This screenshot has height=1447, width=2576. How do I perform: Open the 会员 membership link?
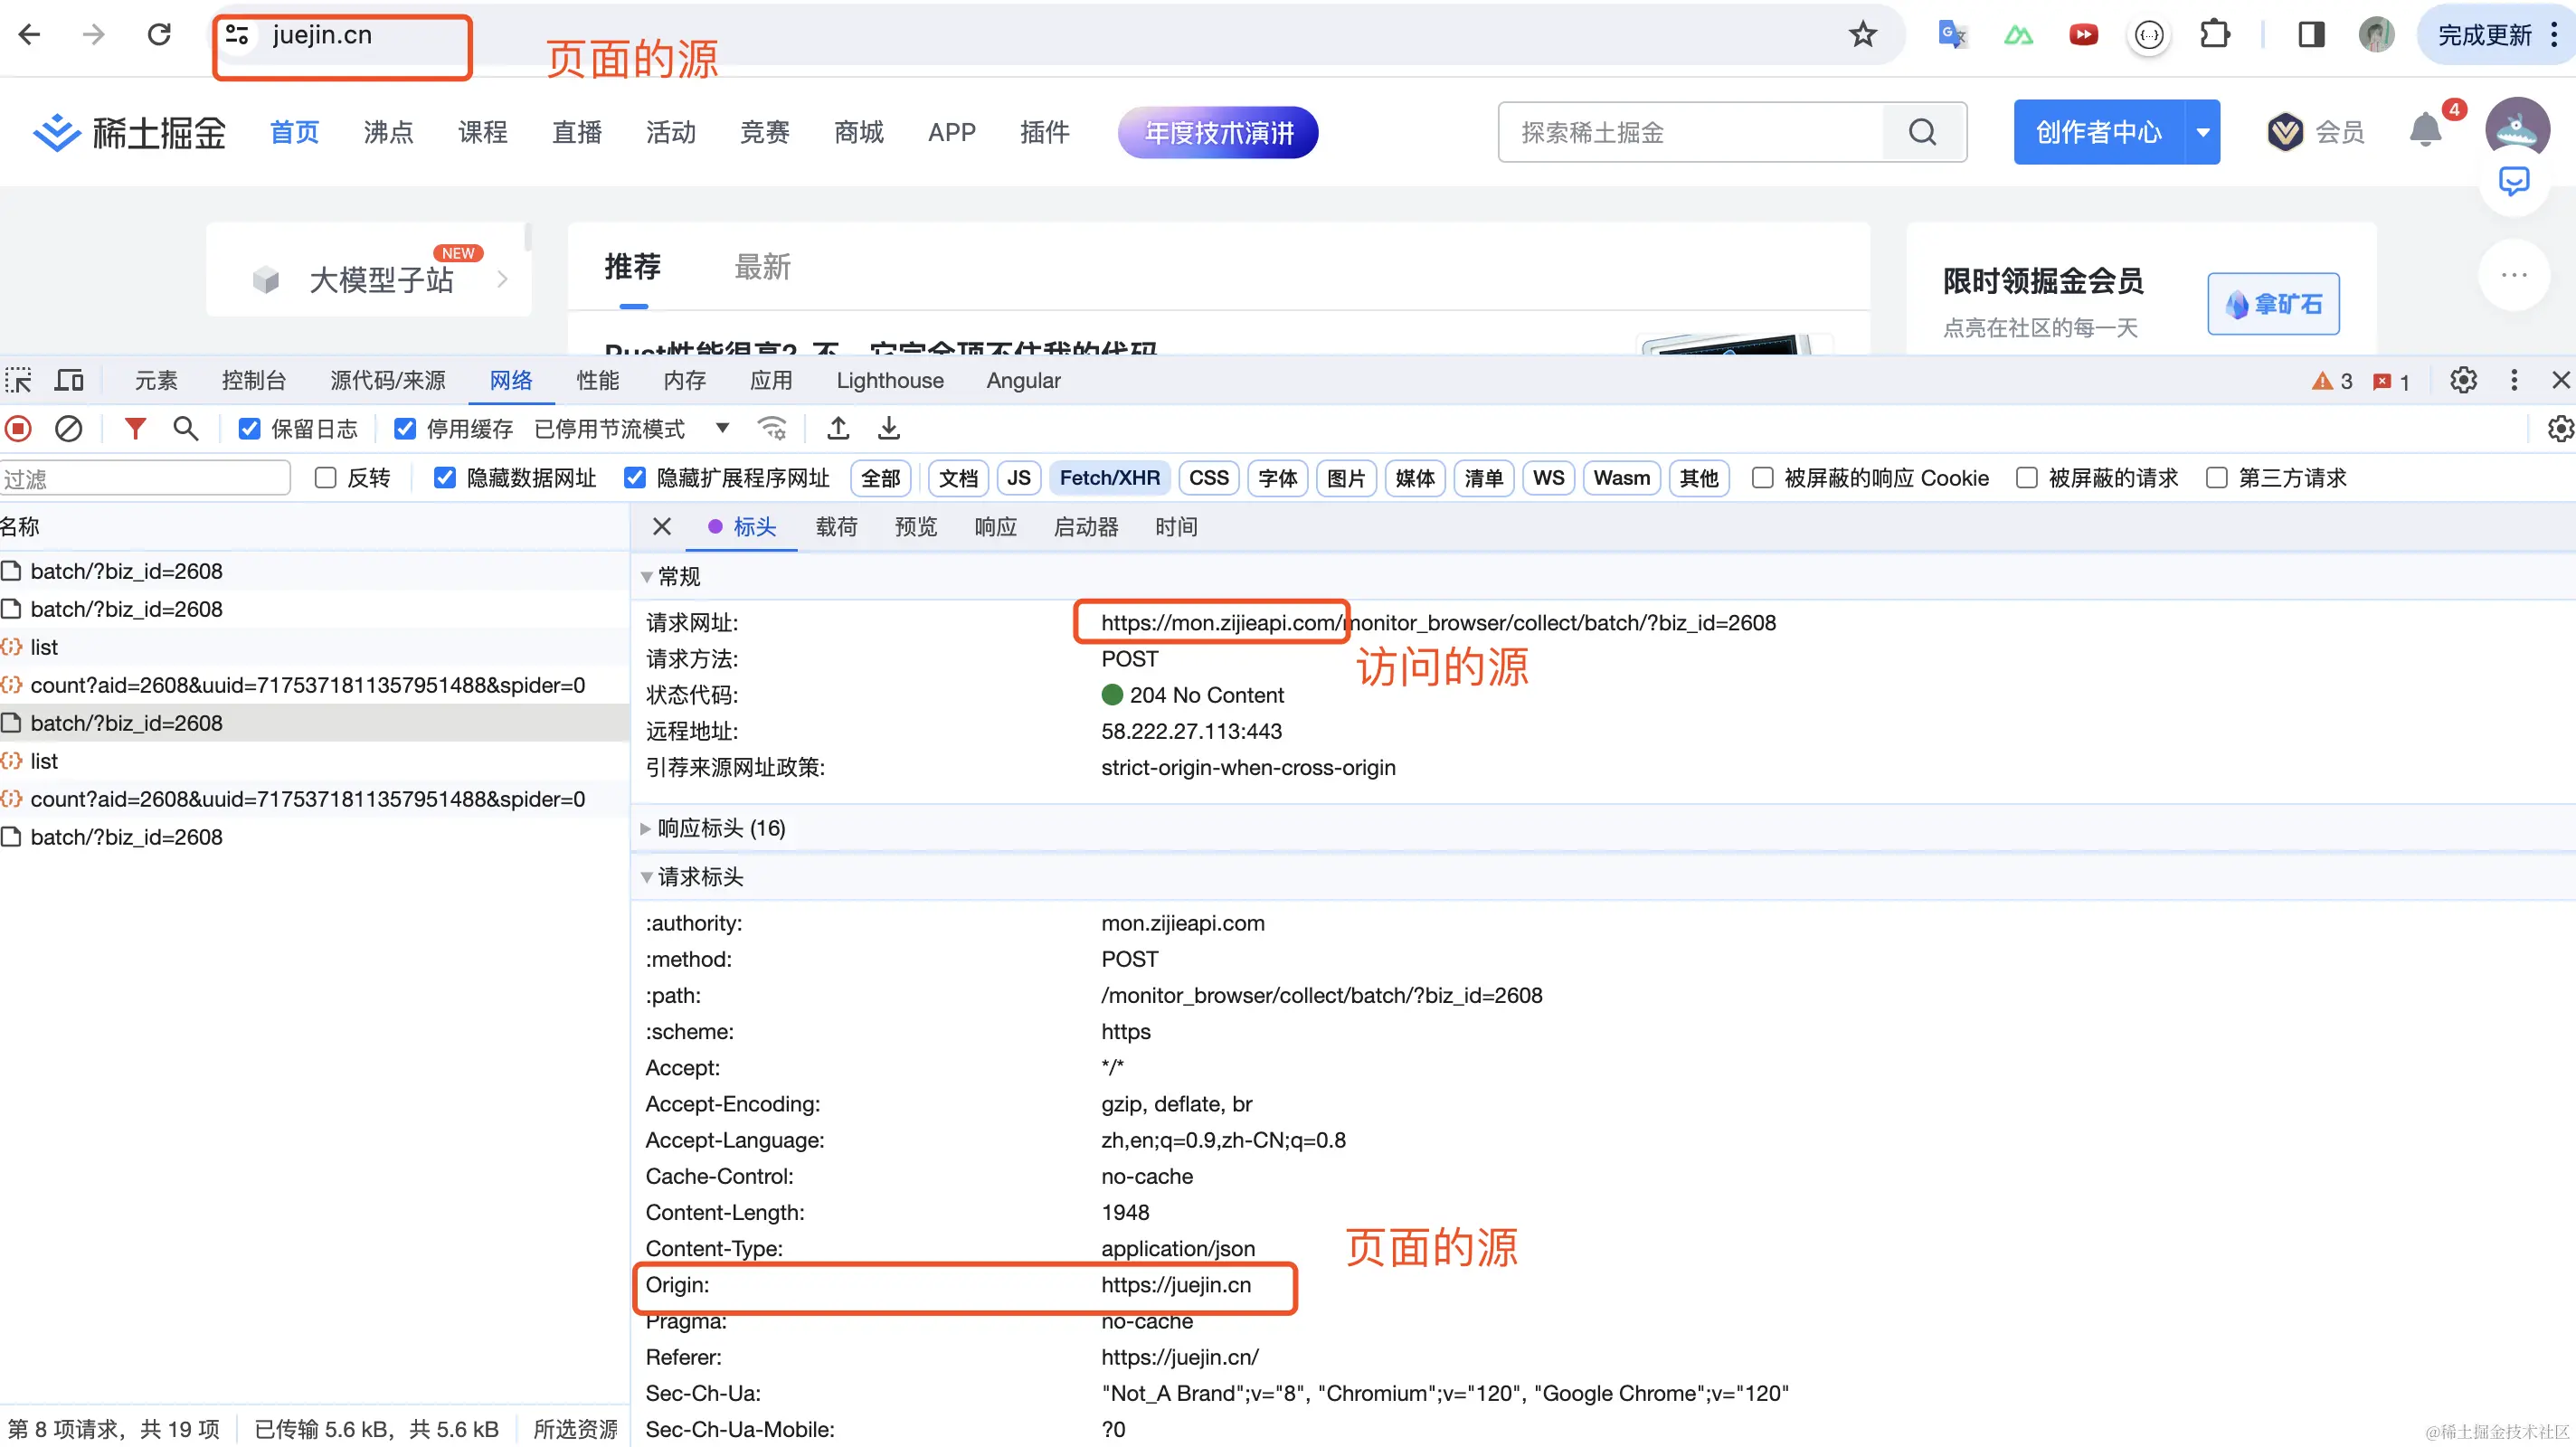coord(2315,132)
